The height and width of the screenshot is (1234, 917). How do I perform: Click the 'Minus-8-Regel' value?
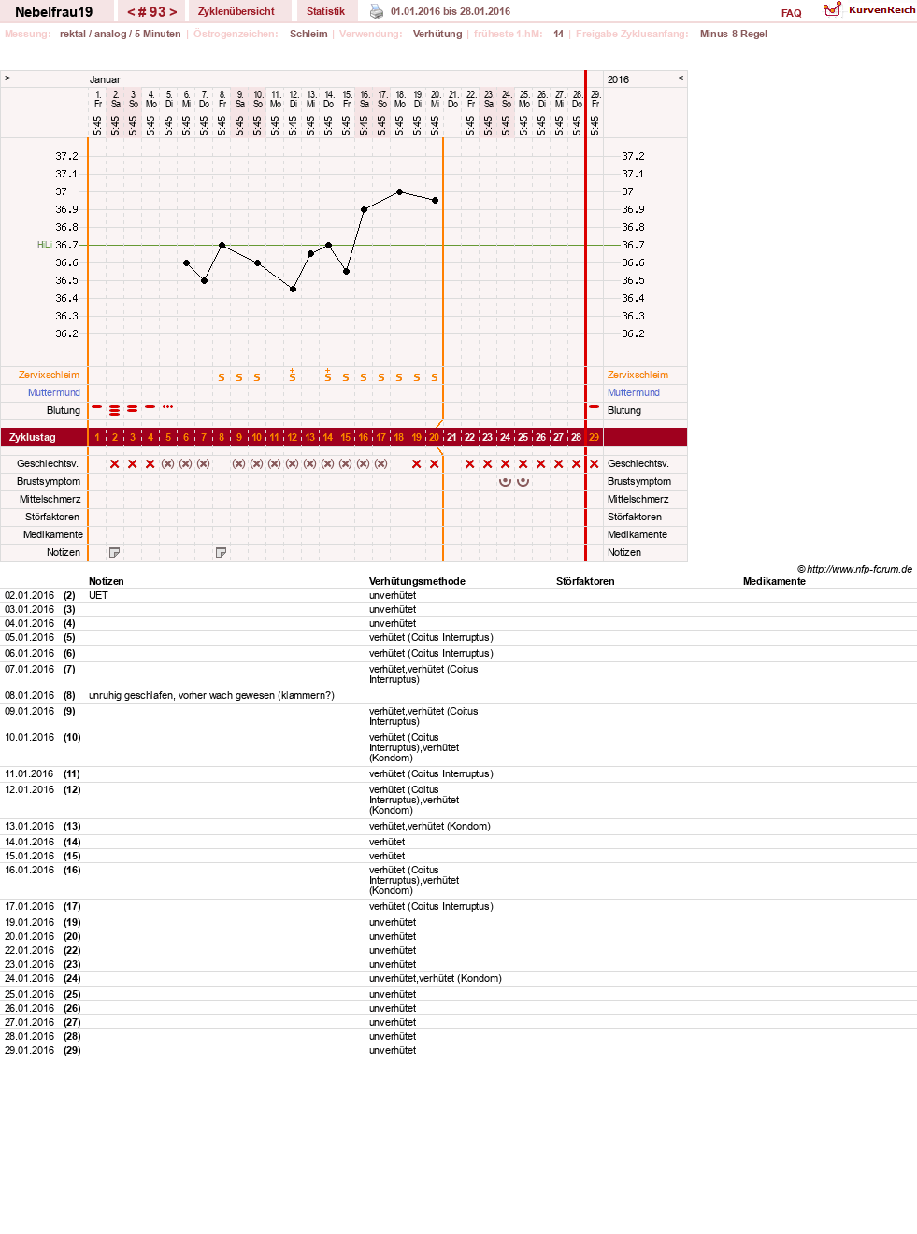(734, 34)
